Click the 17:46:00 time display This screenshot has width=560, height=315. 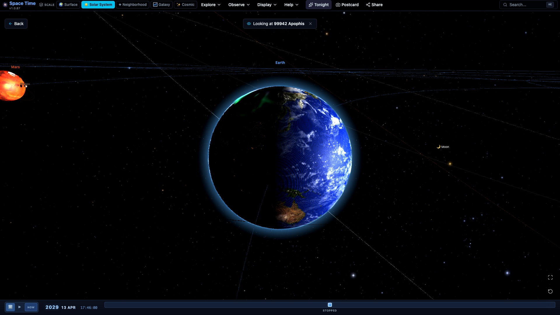[89, 307]
